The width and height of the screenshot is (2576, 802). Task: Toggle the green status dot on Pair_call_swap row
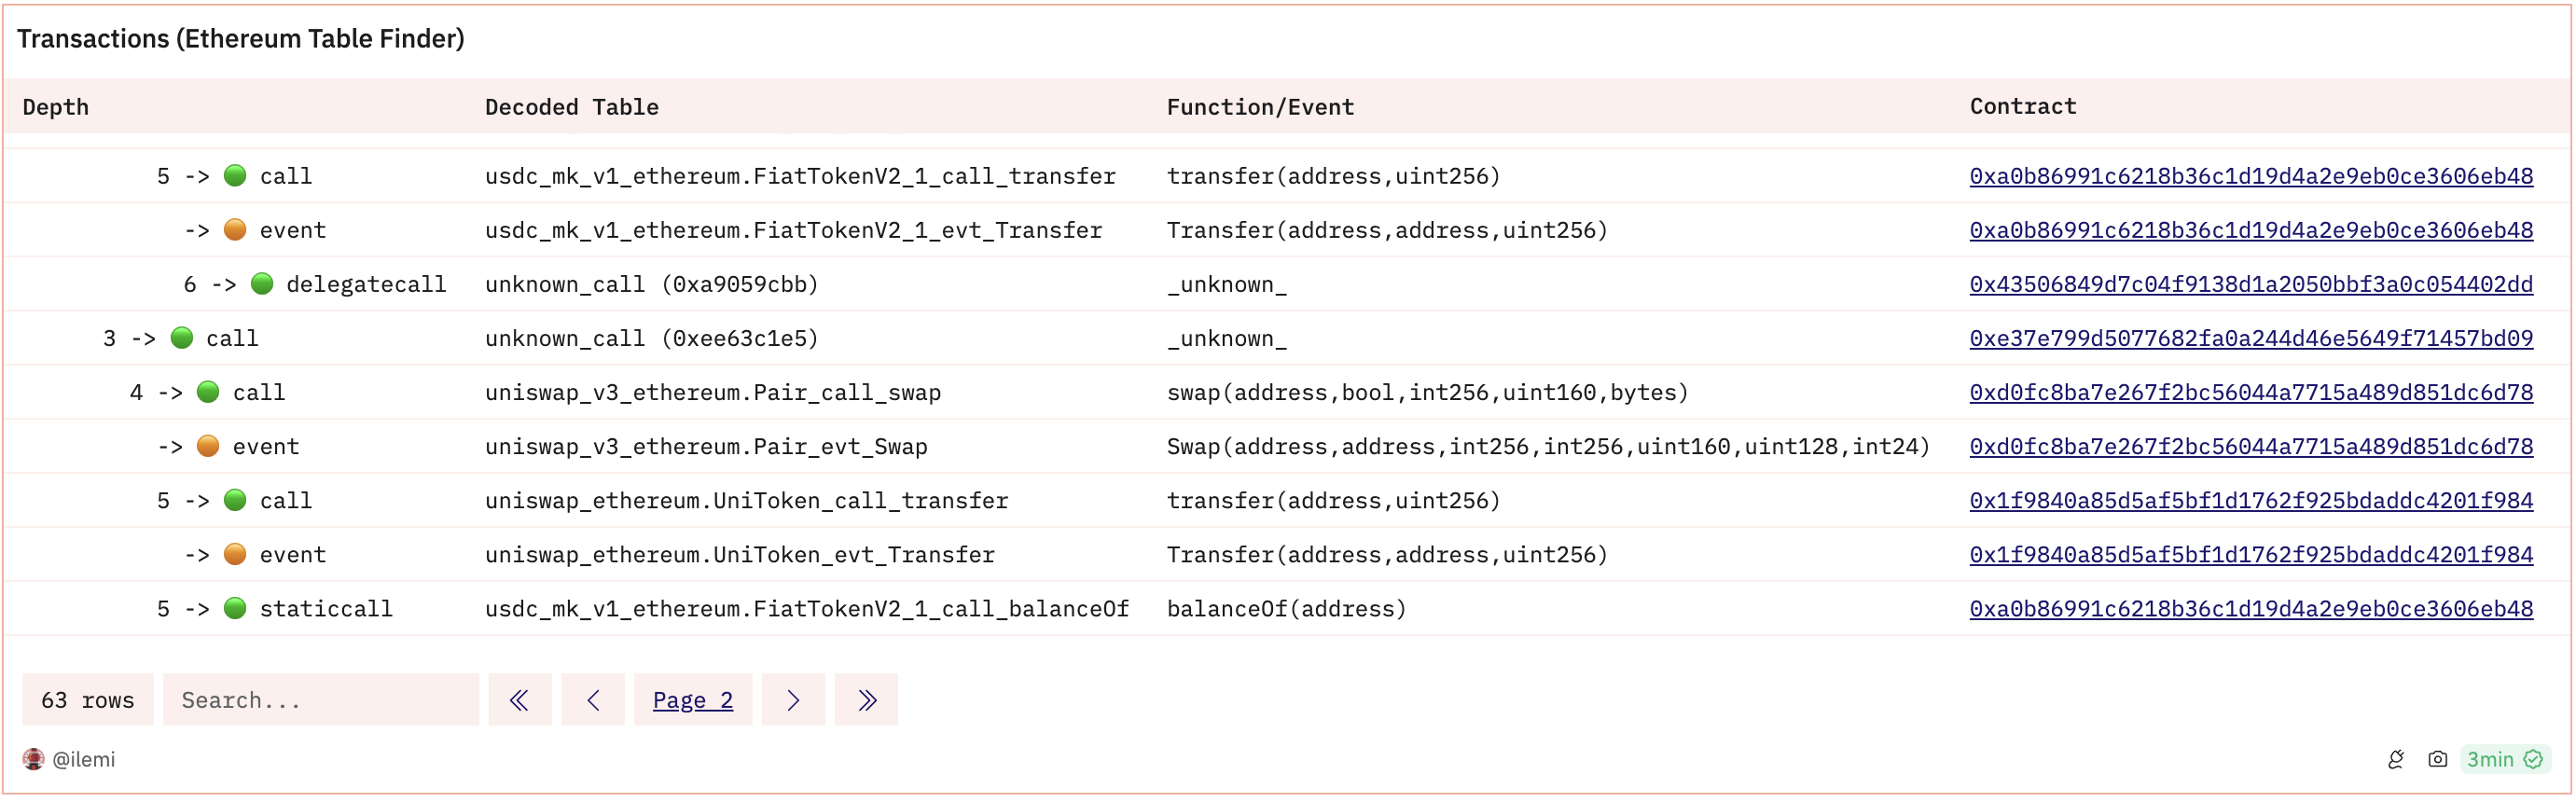(207, 392)
